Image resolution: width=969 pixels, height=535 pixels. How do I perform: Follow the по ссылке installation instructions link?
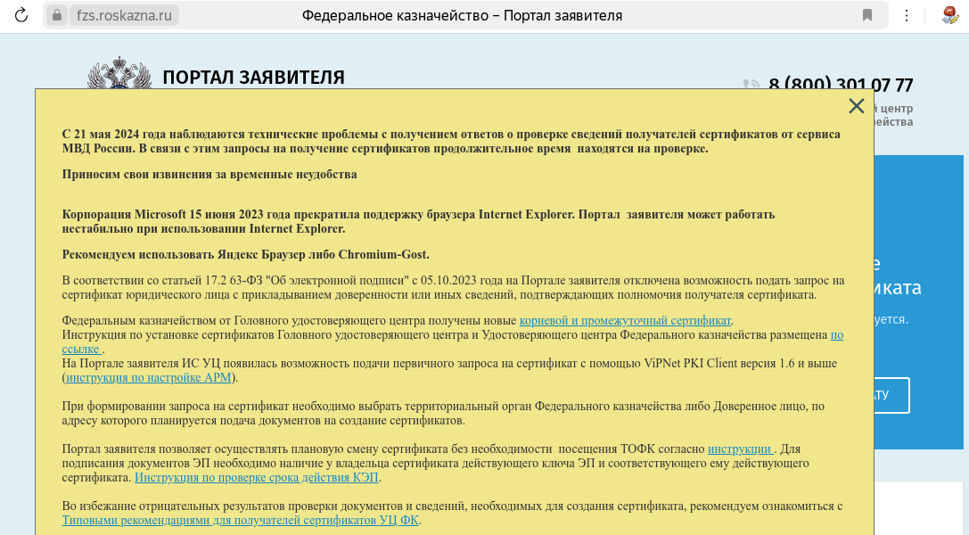coord(837,335)
